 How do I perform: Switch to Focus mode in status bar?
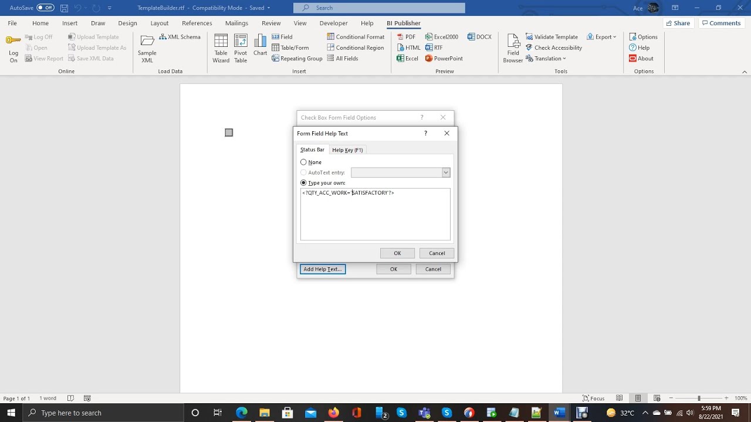click(x=593, y=399)
